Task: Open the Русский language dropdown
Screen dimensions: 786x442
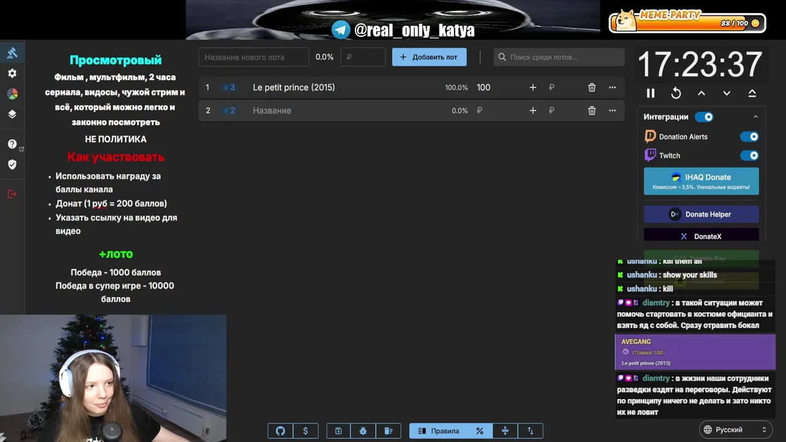Action: pyautogui.click(x=736, y=430)
